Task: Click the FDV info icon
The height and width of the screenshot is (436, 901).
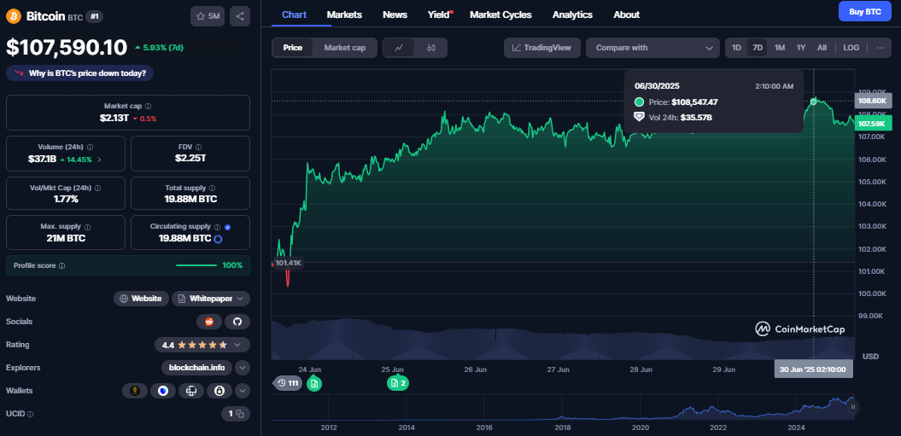Action: 197,147
